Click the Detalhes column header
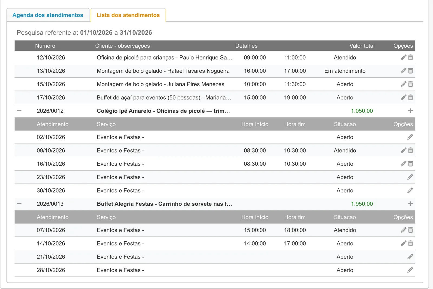Viewport: 433px width, 289px height. [x=246, y=46]
